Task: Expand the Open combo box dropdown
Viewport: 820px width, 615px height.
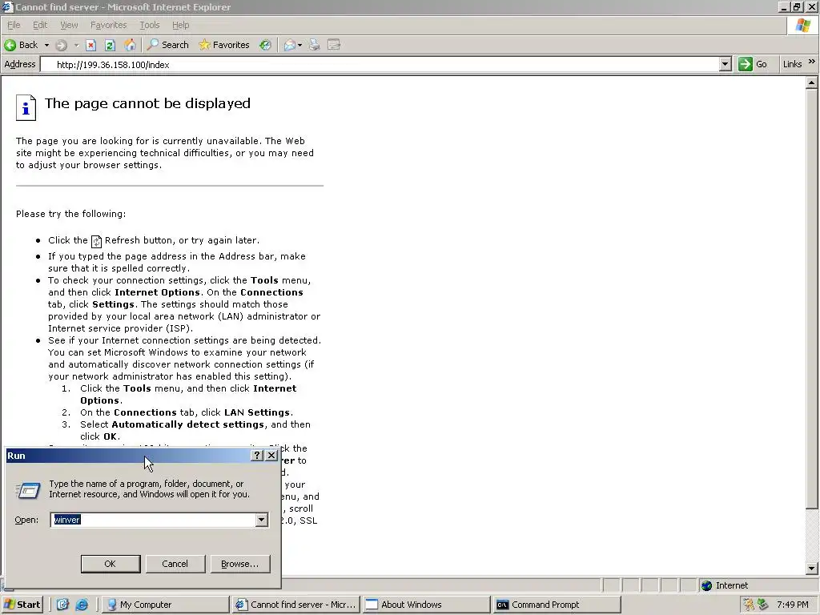Action: [x=262, y=520]
